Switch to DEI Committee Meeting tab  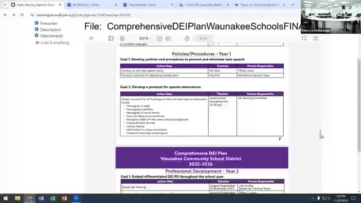coord(204,5)
